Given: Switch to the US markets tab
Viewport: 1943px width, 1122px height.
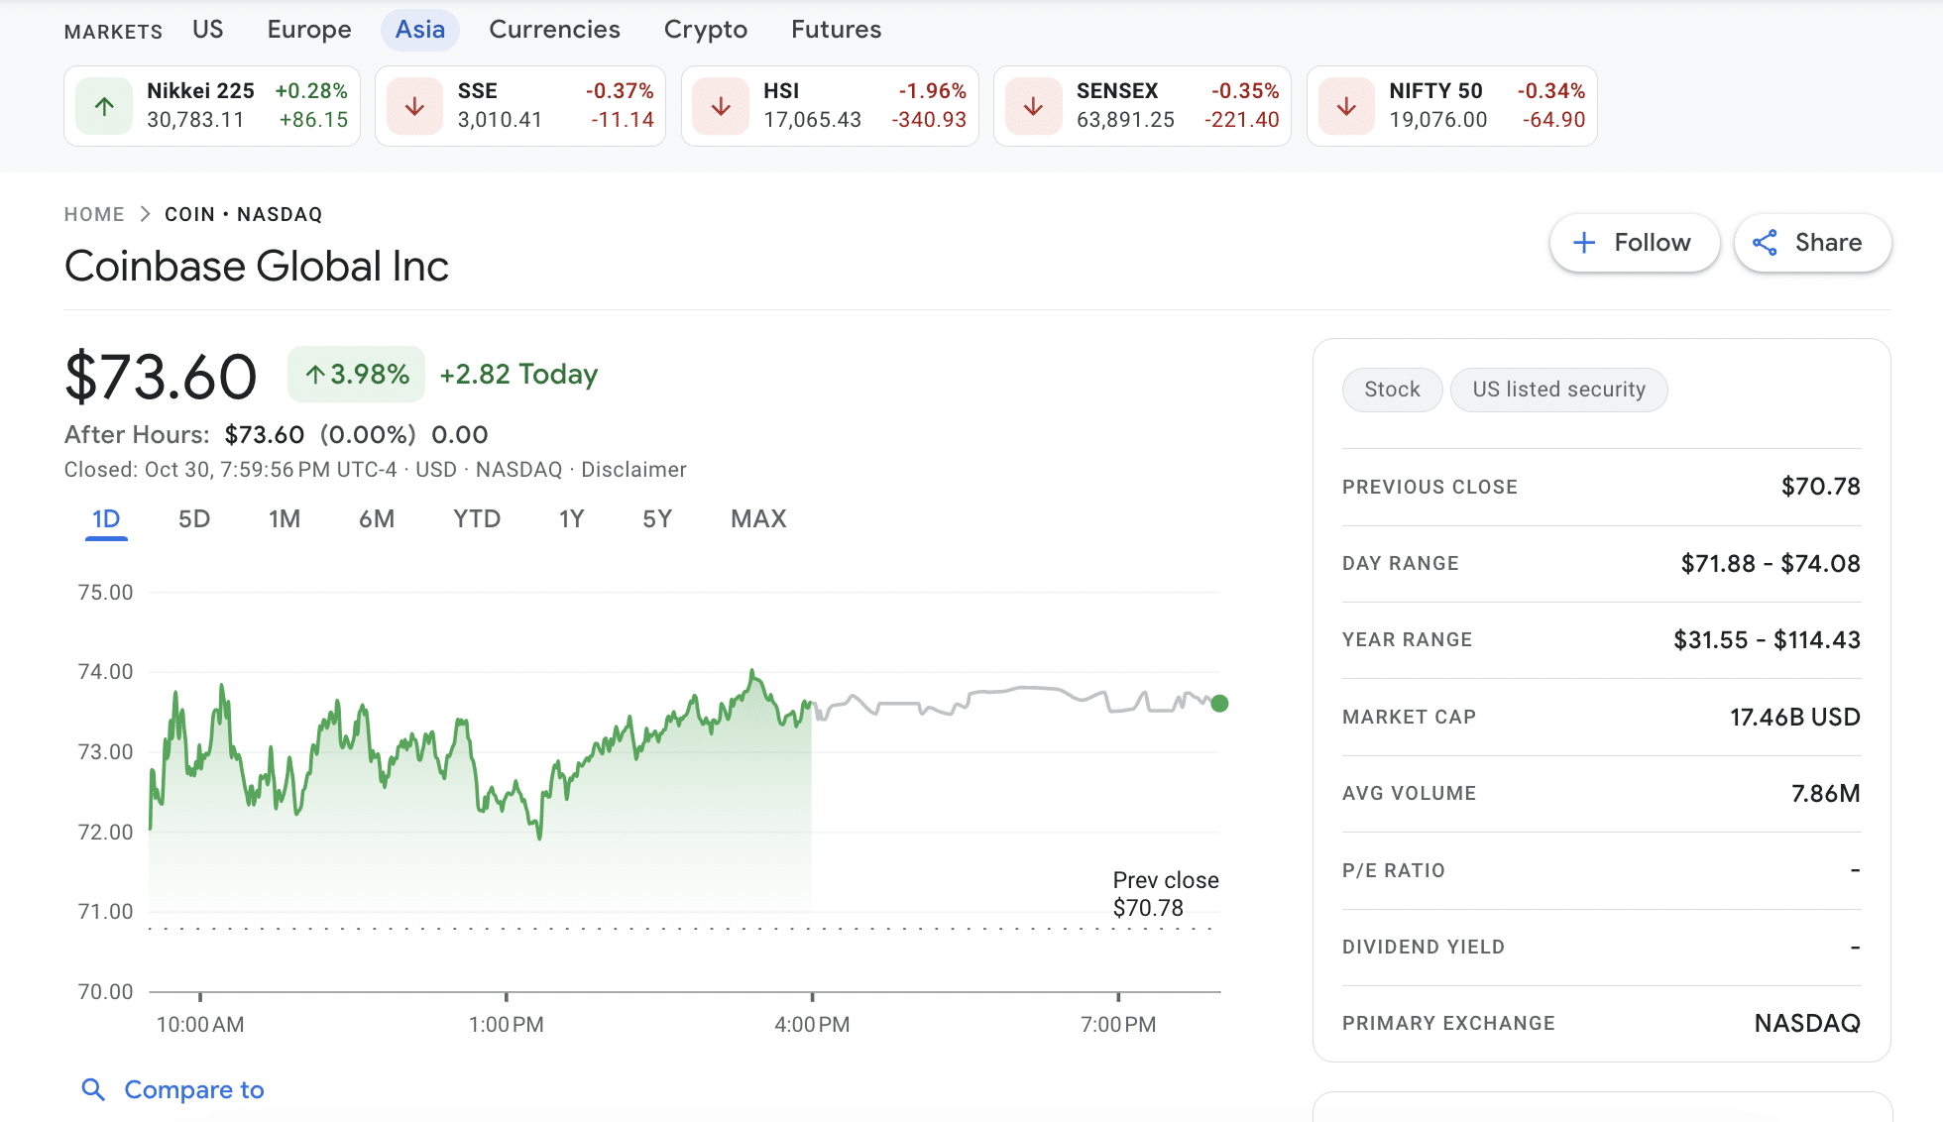Looking at the screenshot, I should coord(208,30).
